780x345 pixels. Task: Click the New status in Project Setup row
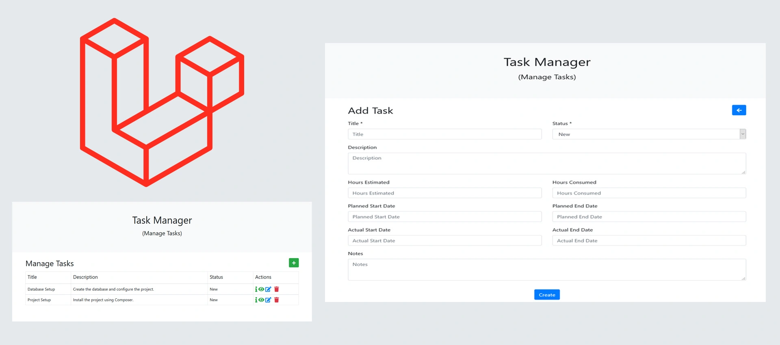pyautogui.click(x=214, y=300)
